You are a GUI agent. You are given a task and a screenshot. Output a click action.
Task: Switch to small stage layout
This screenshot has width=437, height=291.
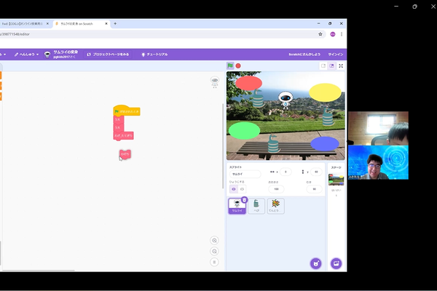coord(323,65)
